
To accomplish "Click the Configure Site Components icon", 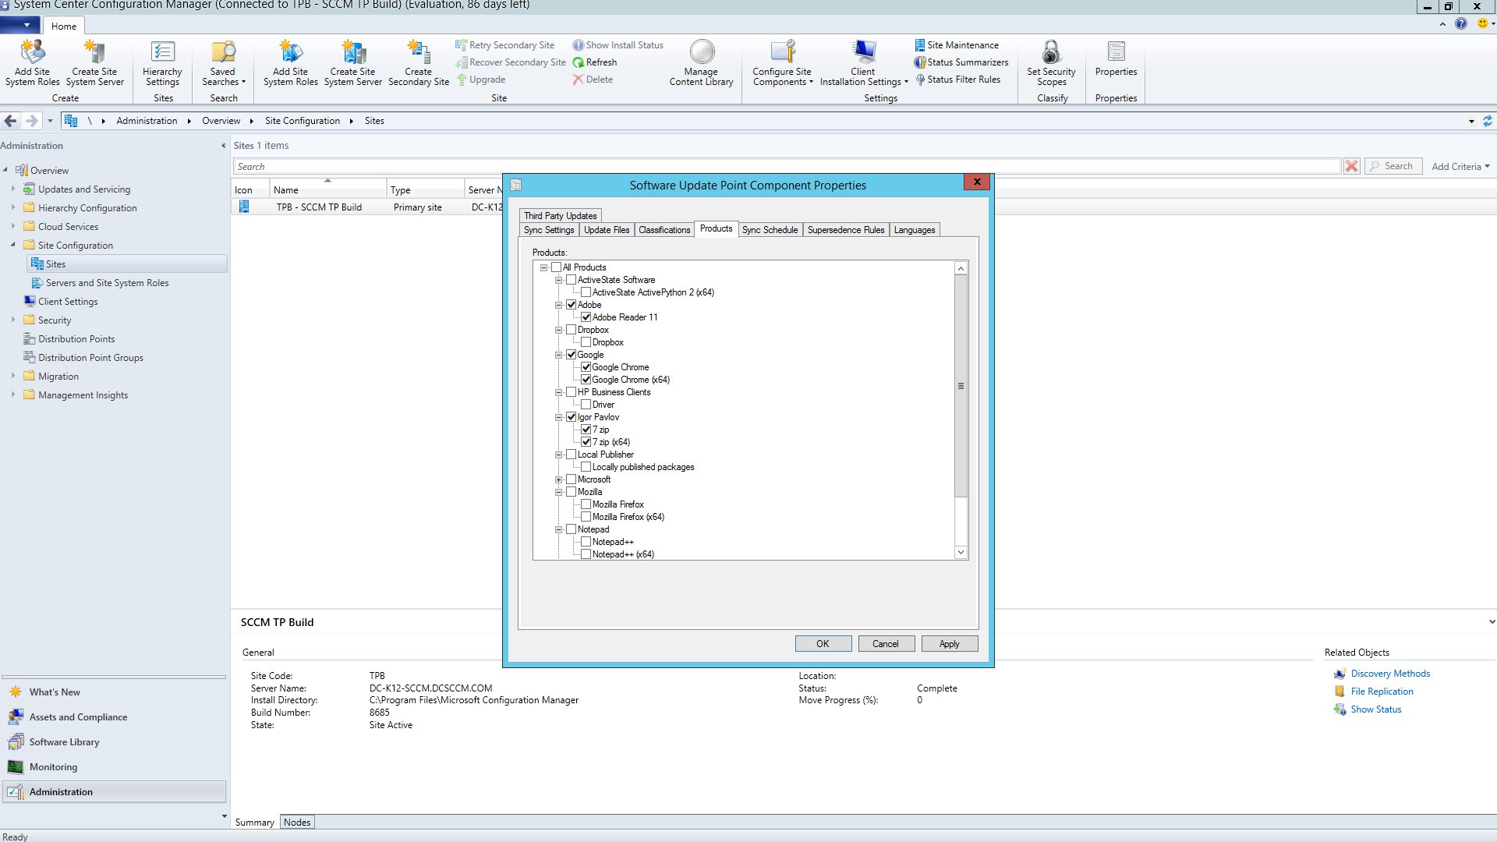I will click(x=782, y=53).
